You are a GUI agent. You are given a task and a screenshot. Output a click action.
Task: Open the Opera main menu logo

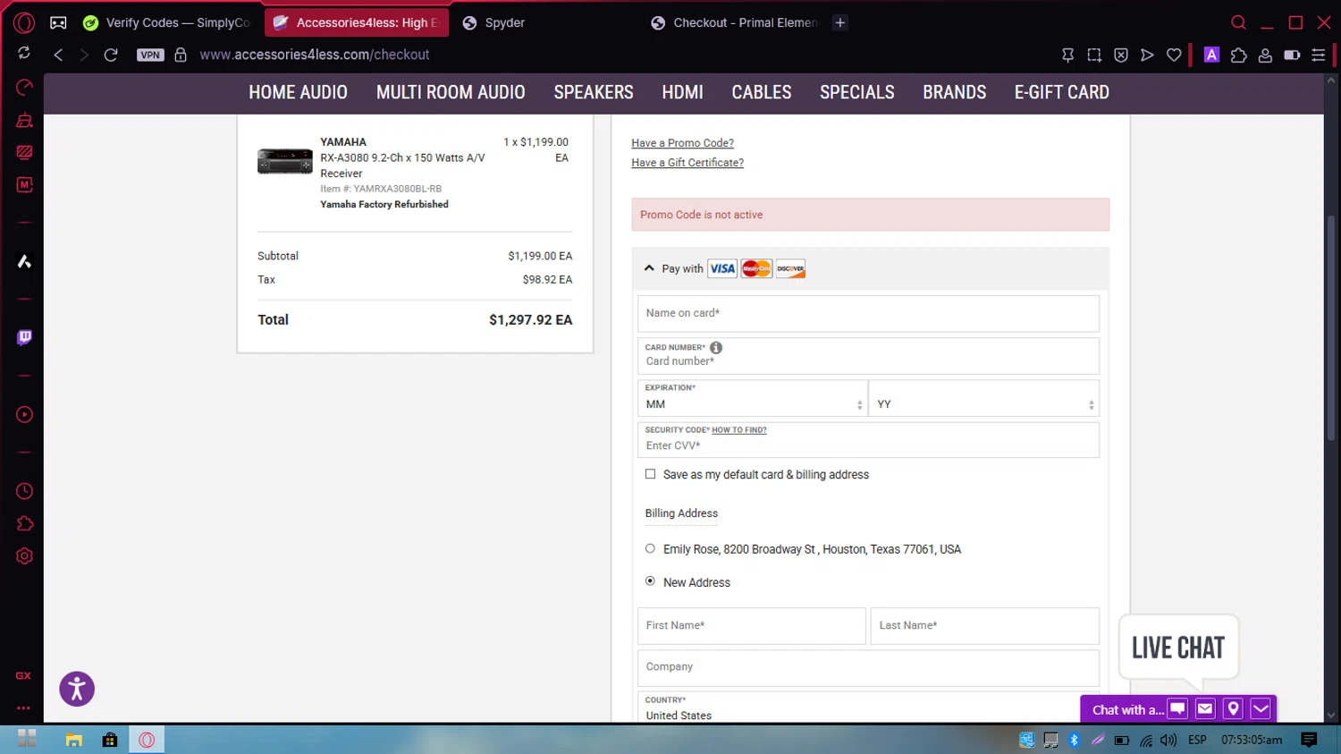coord(24,22)
